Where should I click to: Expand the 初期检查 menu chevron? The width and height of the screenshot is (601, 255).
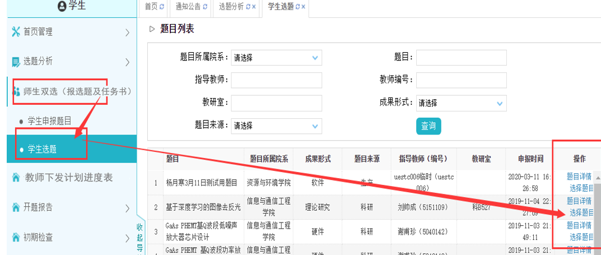point(127,238)
